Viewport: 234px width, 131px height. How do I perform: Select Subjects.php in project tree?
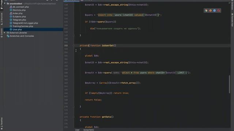coord(19,17)
